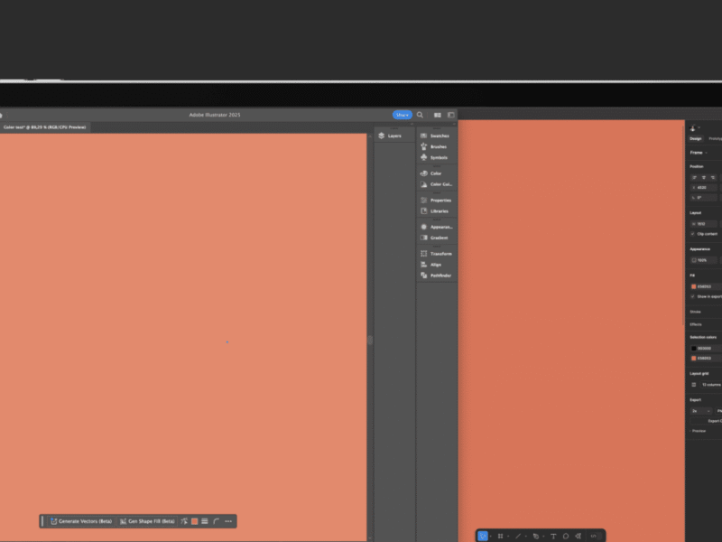
Task: Select the Actions tool in Figma toolbar
Action: (x=579, y=536)
